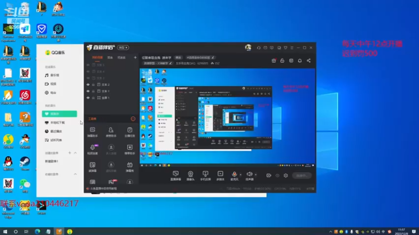Collapse 收藏的歌单 section in QQ音乐
The width and height of the screenshot is (419, 235).
click(75, 174)
